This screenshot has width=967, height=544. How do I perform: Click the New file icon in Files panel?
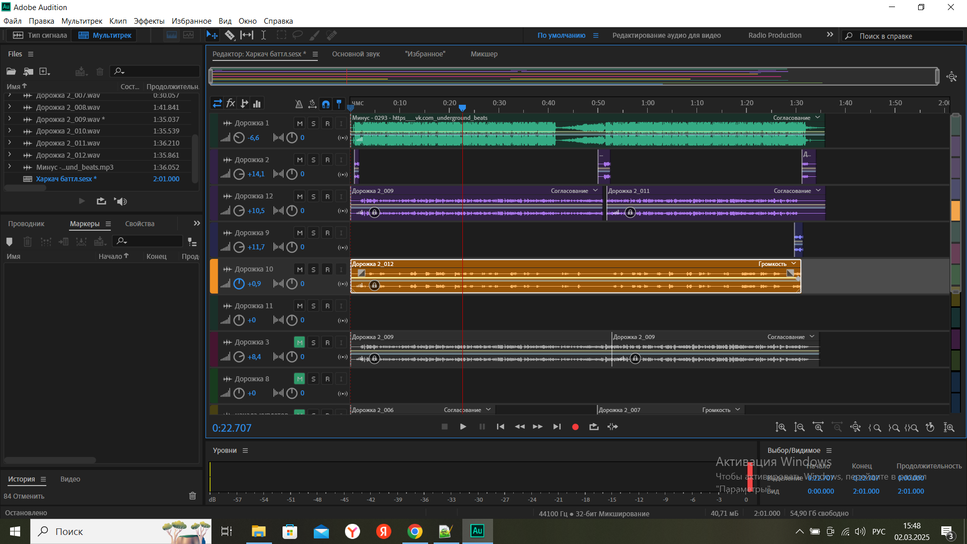(x=45, y=72)
